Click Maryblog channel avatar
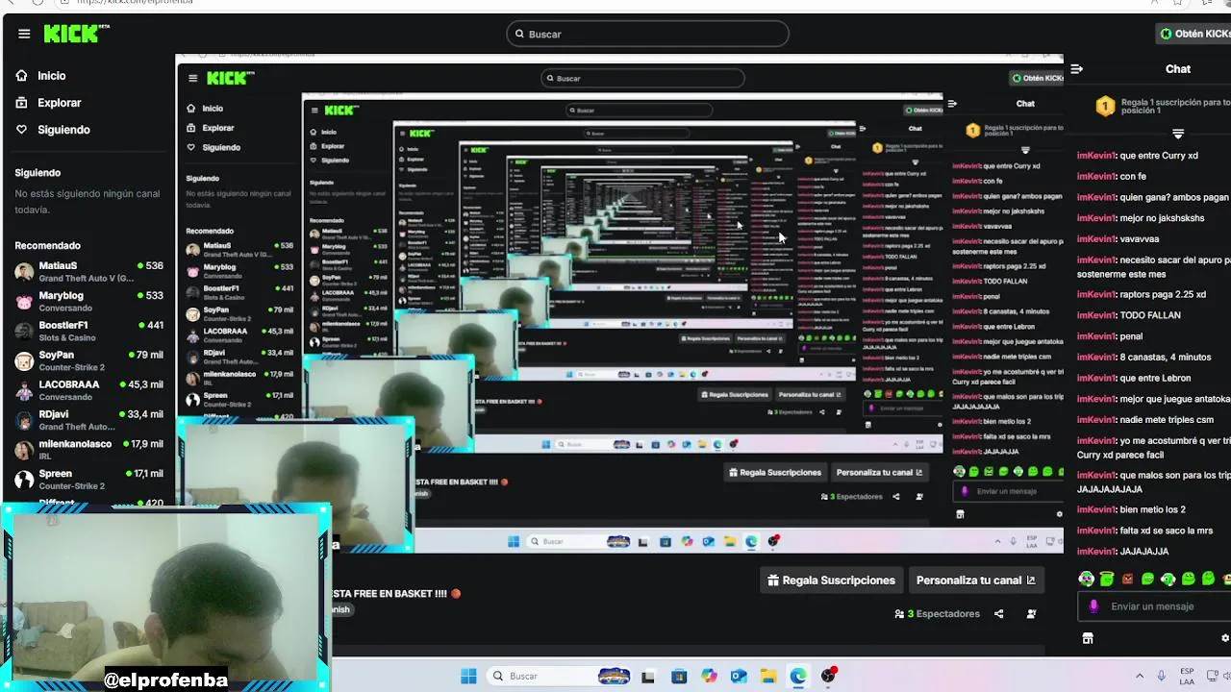Screen dimensions: 1231x692 click(x=24, y=301)
